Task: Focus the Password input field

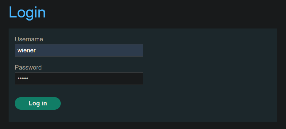Action: click(79, 78)
